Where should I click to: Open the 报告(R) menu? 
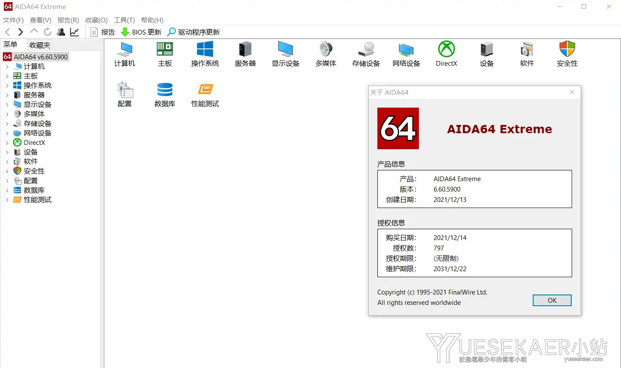tap(68, 20)
